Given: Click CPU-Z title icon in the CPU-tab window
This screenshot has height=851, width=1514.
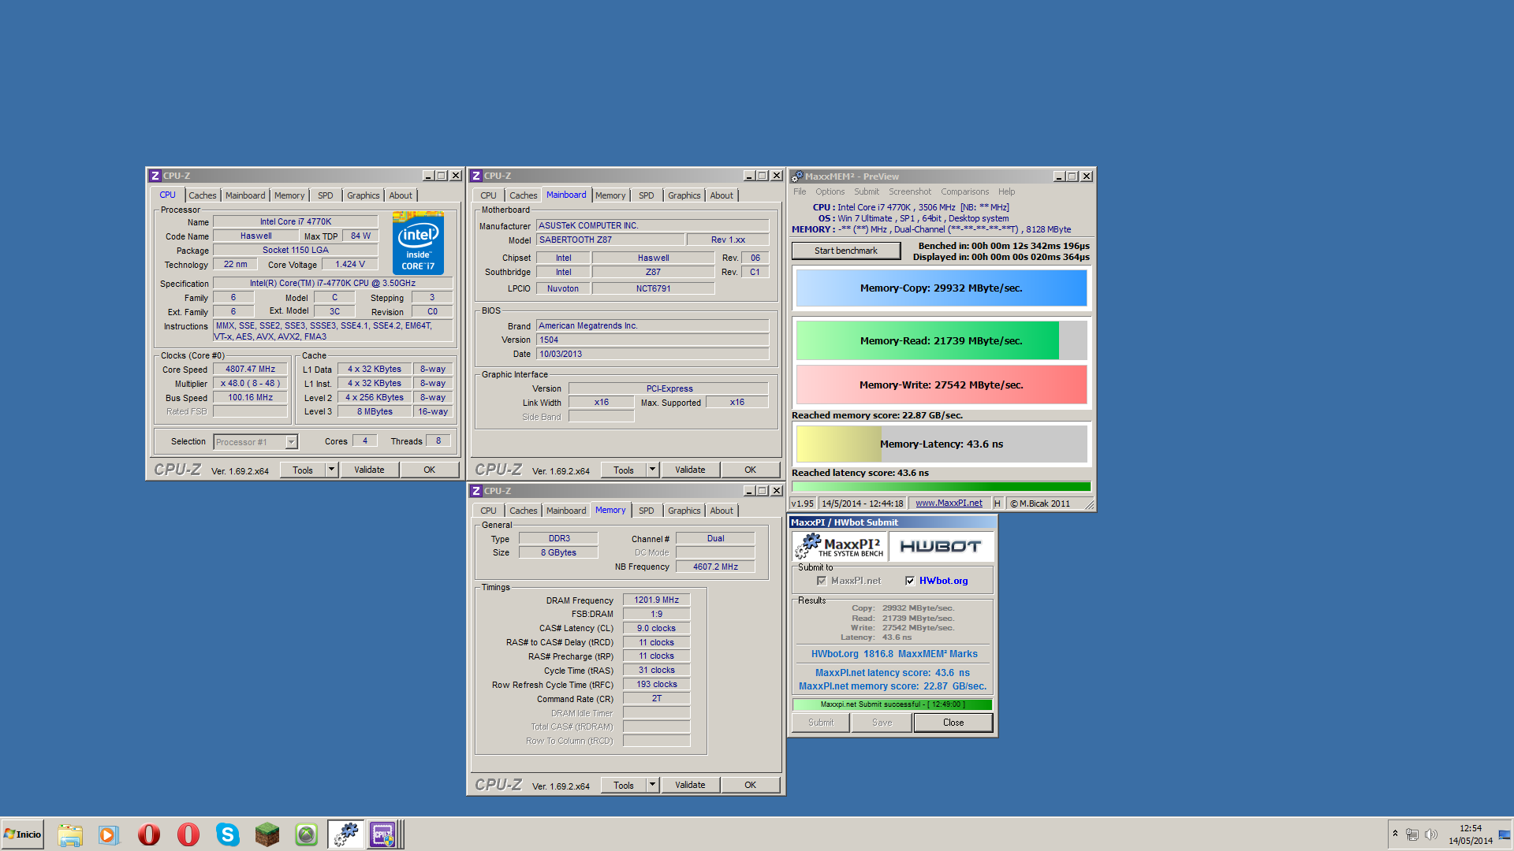Looking at the screenshot, I should pos(155,176).
